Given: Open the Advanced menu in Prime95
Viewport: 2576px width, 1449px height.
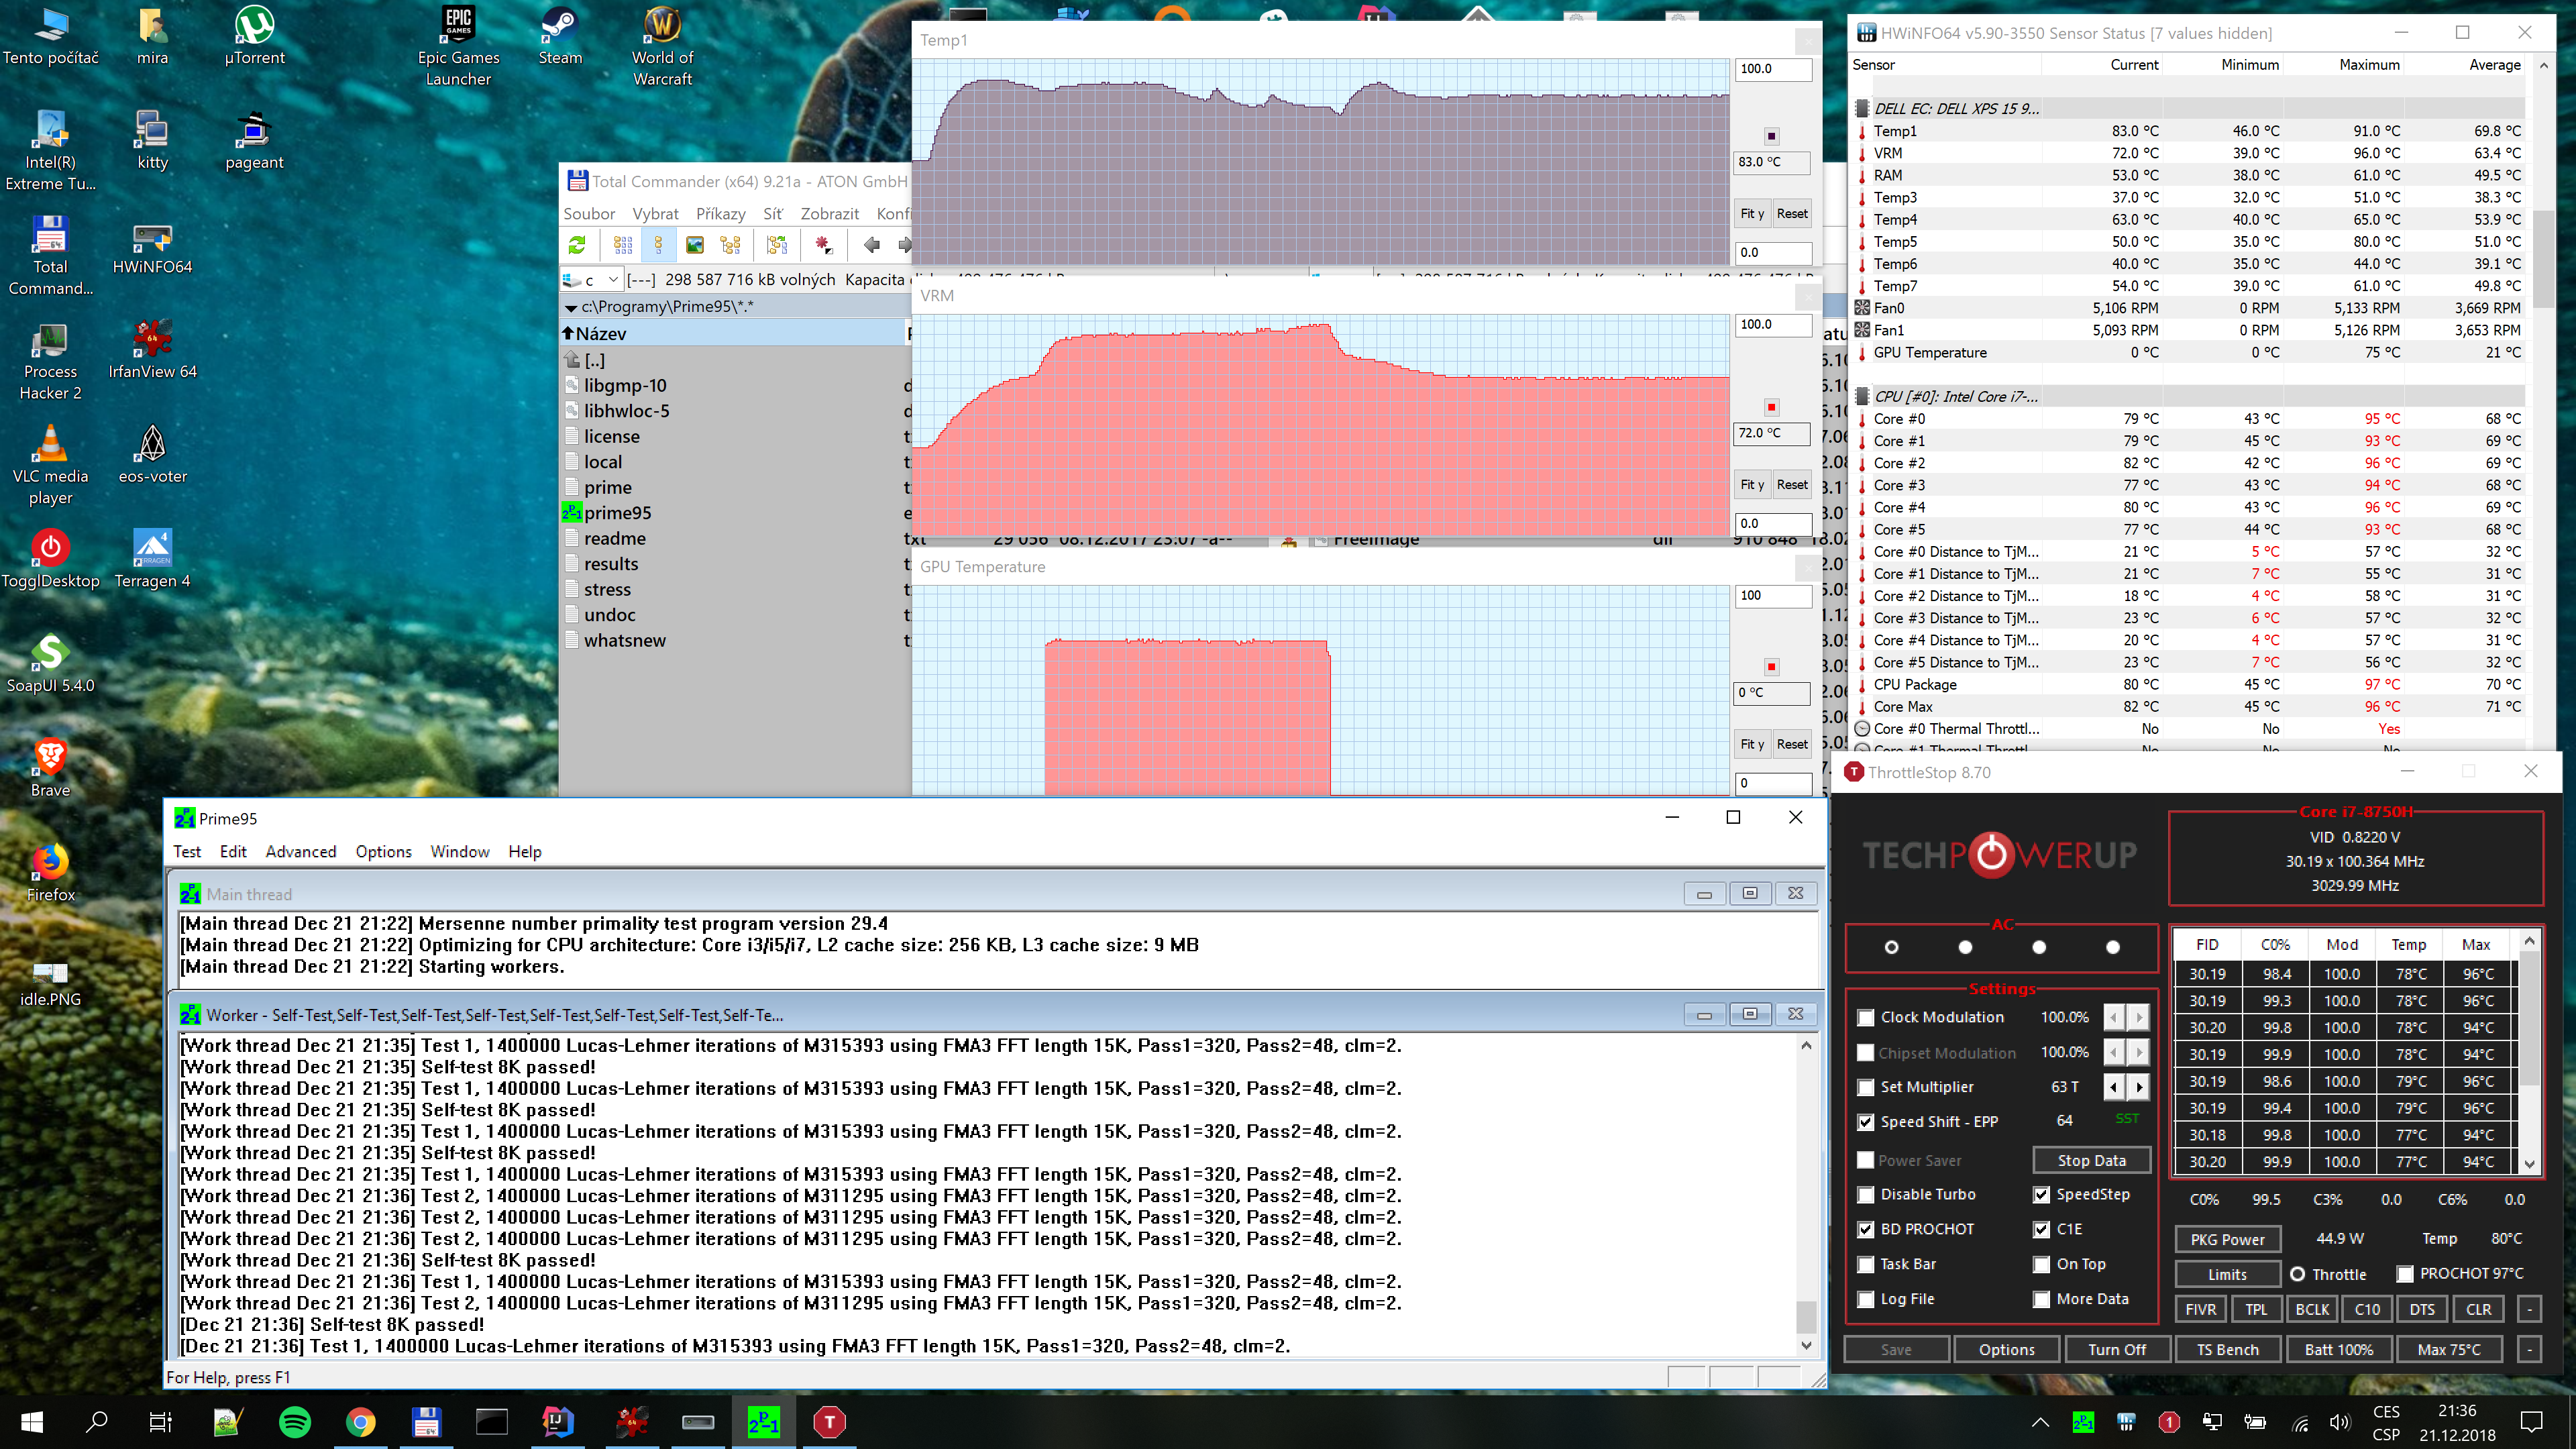Looking at the screenshot, I should pyautogui.click(x=301, y=852).
